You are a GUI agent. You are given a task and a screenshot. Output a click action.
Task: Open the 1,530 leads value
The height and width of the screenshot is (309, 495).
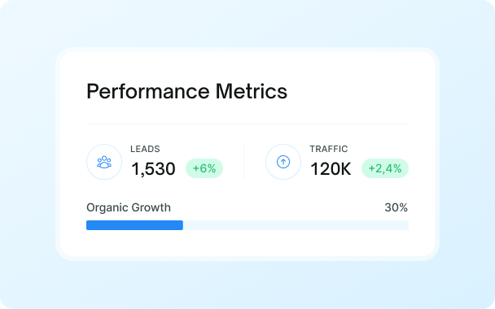(153, 168)
